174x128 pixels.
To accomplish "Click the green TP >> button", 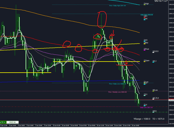I will 3,122.
